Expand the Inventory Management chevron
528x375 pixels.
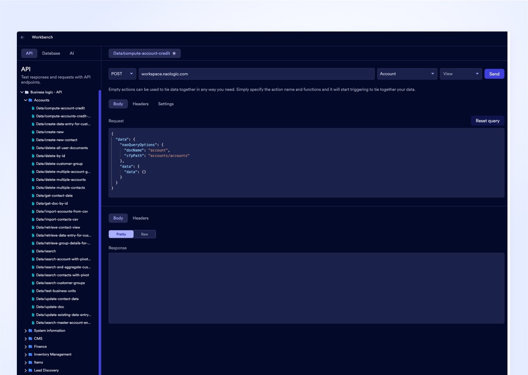coord(25,354)
